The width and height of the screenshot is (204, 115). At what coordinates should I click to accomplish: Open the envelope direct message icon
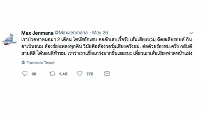click(107, 74)
